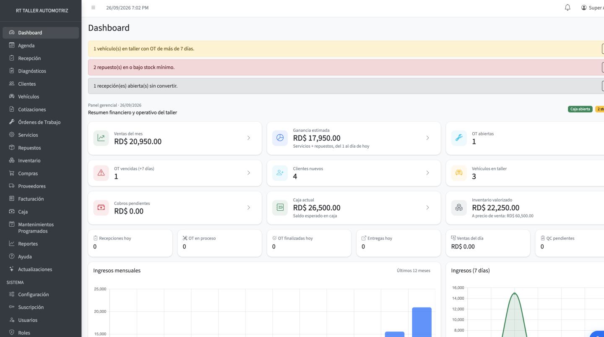Viewport: 604px width, 337px height.
Task: Click the Cobros pendientes cash icon
Action: pyautogui.click(x=101, y=208)
